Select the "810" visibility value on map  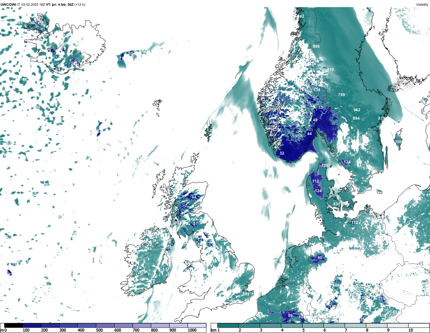coord(330,70)
